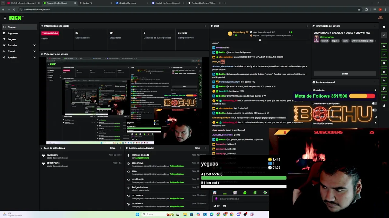Click the pencil edit icon in right sidebar
This screenshot has width=389, height=218.
coord(384,35)
